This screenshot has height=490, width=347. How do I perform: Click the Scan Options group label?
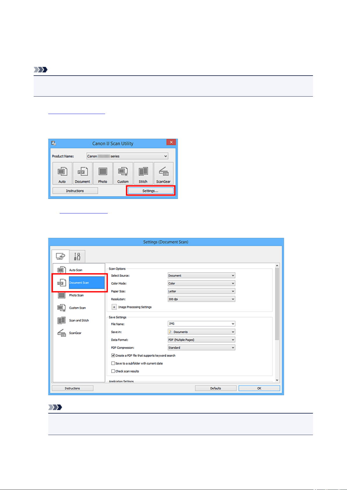117,269
